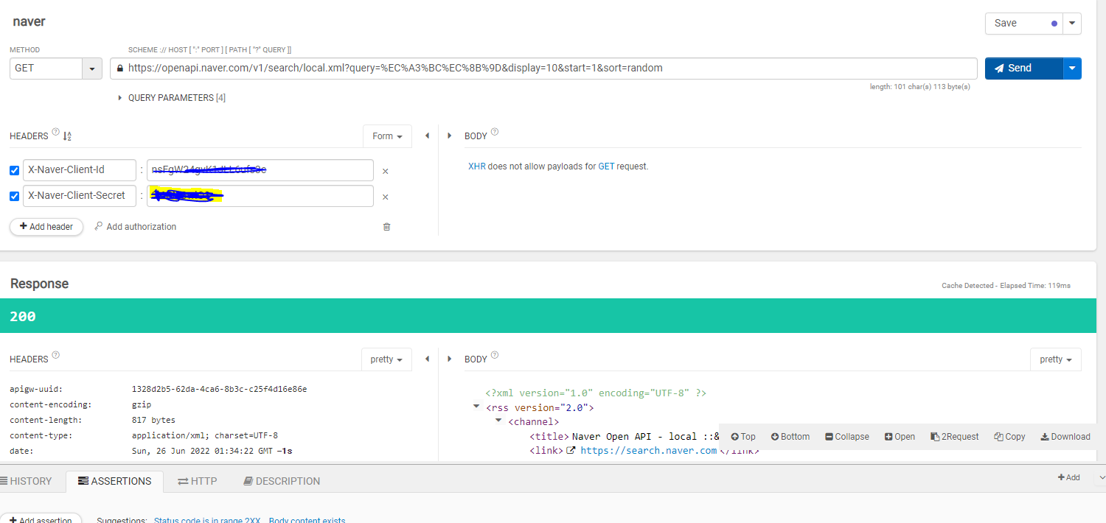Open the request BODY help icon
The width and height of the screenshot is (1106, 523).
coord(495,133)
